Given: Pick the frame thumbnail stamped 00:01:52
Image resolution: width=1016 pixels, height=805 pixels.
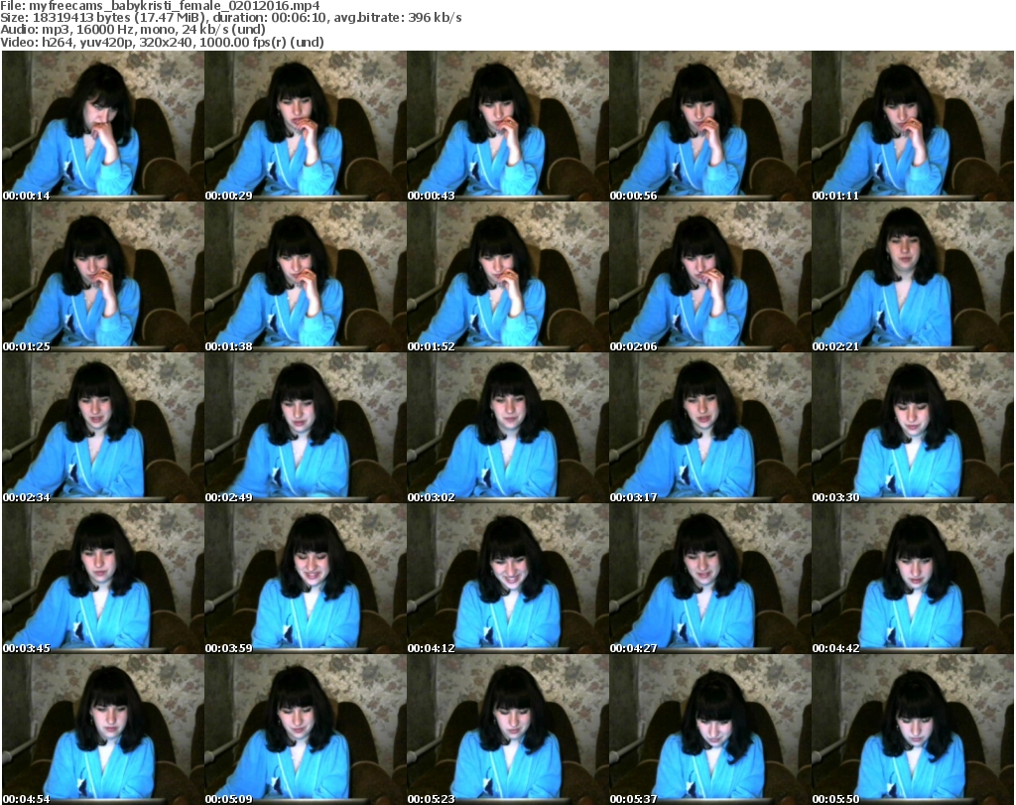Looking at the screenshot, I should tap(508, 277).
